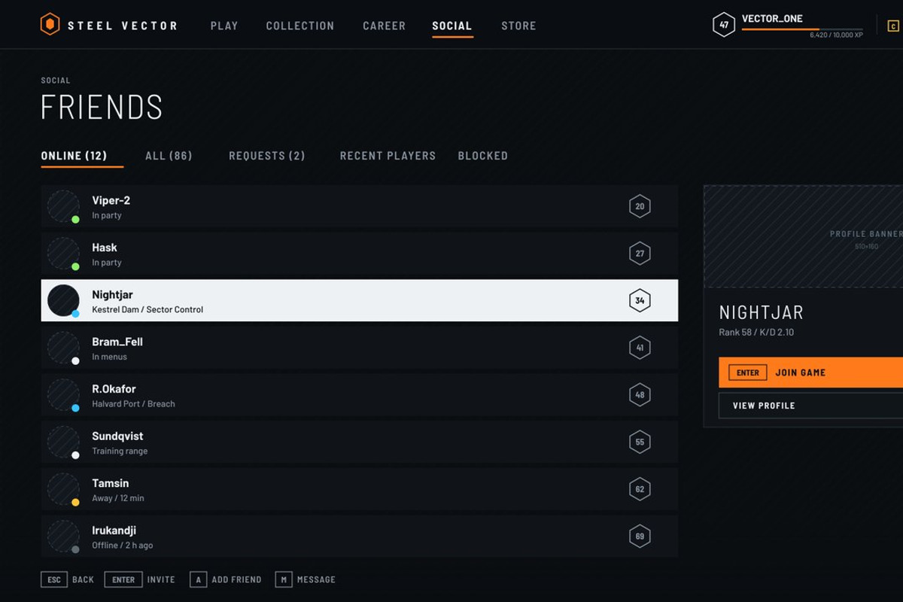Screen dimensions: 903x602
Task: Switch to the Online (12) tab
Action: point(74,156)
